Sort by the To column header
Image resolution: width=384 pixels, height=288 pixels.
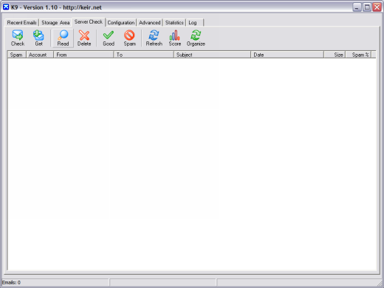[x=144, y=55]
